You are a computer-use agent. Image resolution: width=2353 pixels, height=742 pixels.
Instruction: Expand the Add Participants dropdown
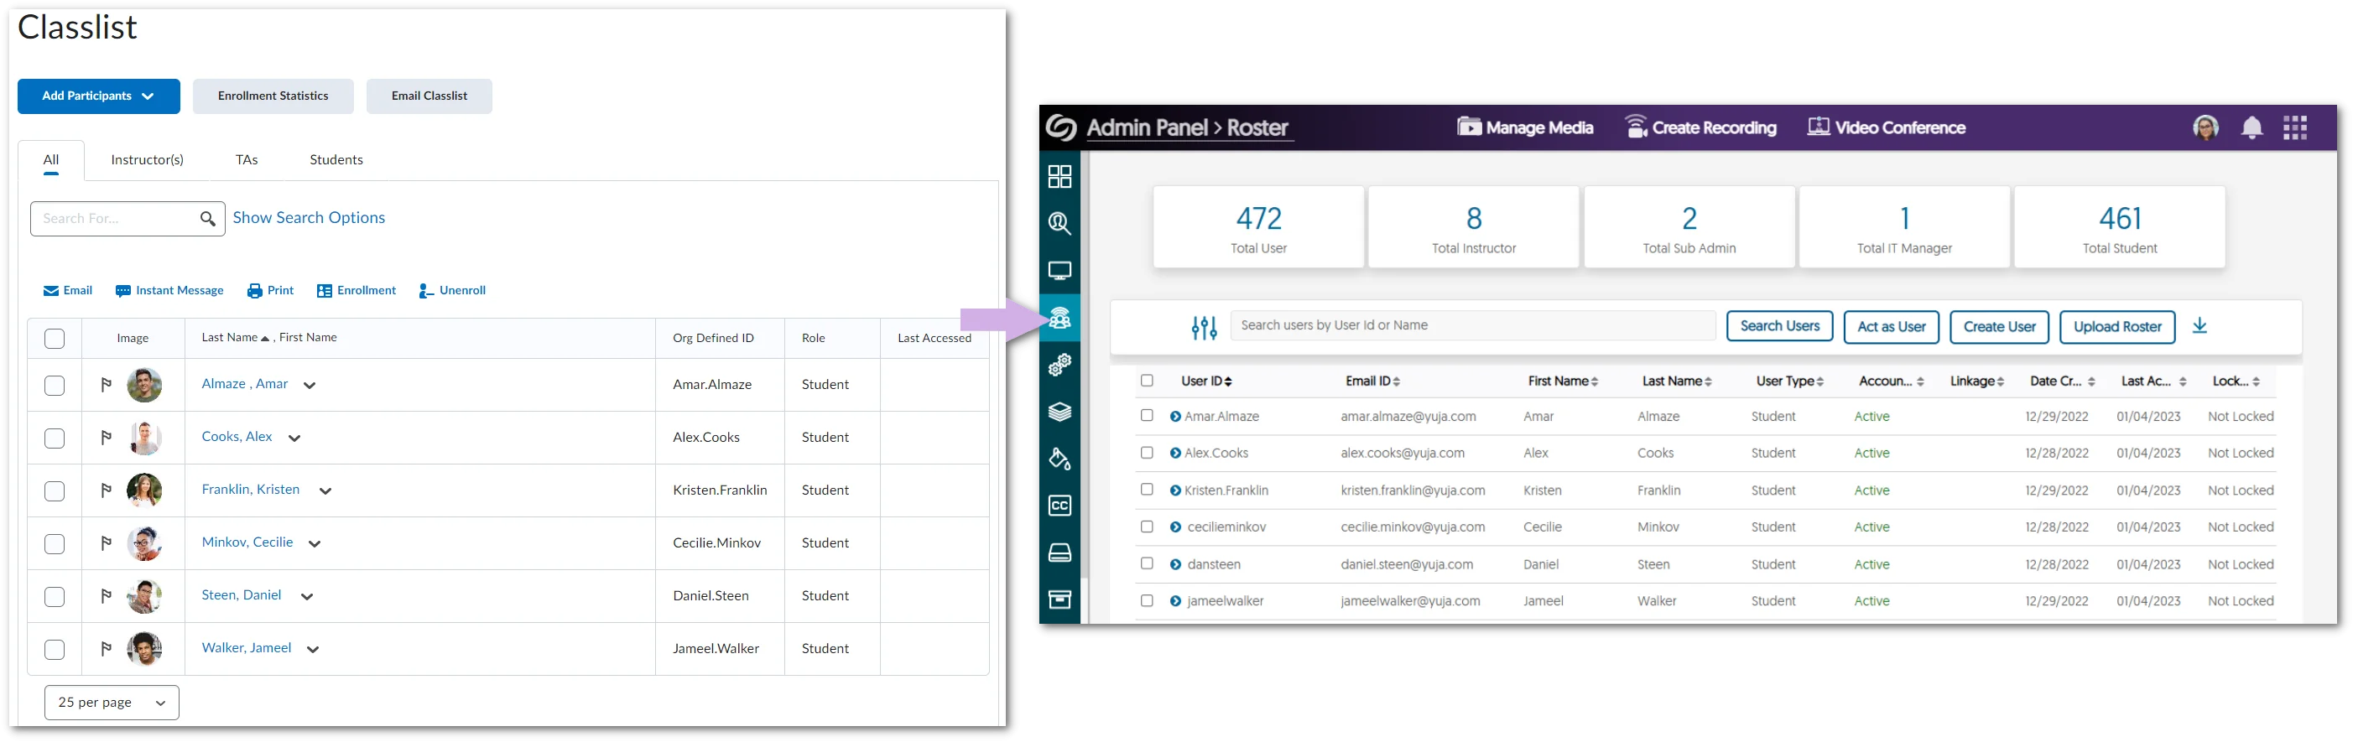99,96
